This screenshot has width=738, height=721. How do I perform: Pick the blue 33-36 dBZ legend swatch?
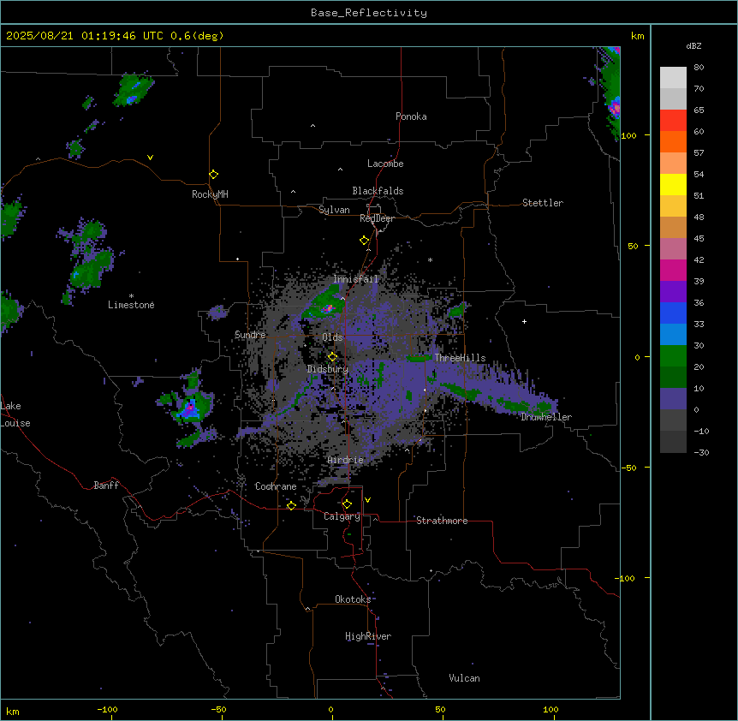[x=673, y=313]
